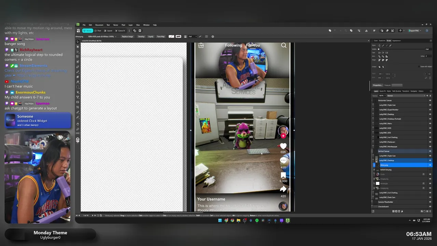
Task: Open the Edit menu
Action: [90, 25]
